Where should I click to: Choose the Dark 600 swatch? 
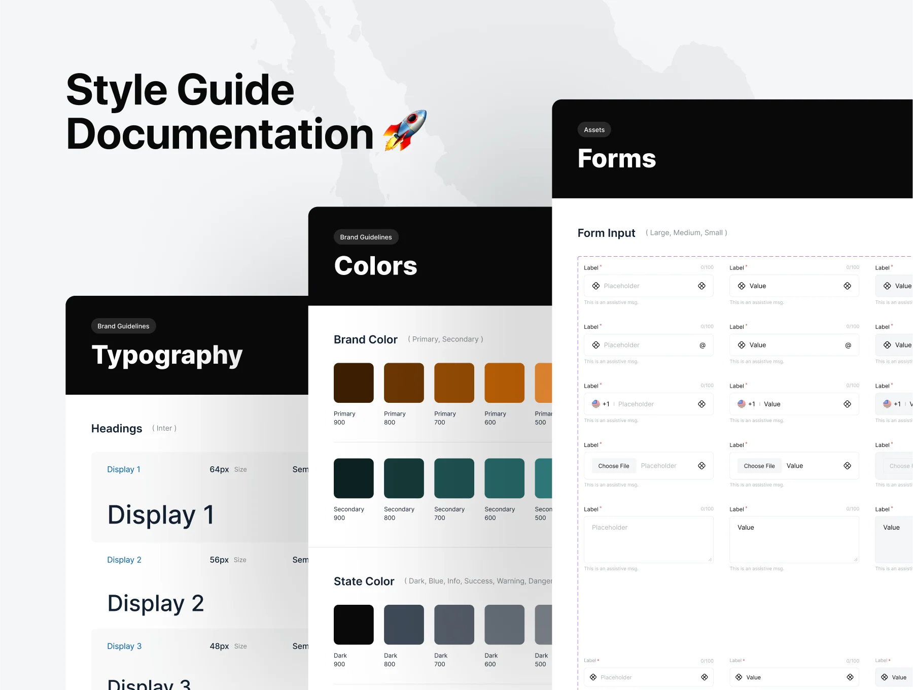pos(504,625)
